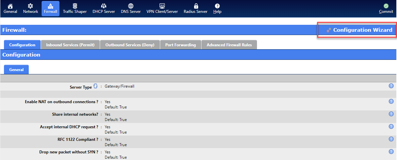
Task: Open the Traffic Shaper section
Action: [75, 9]
